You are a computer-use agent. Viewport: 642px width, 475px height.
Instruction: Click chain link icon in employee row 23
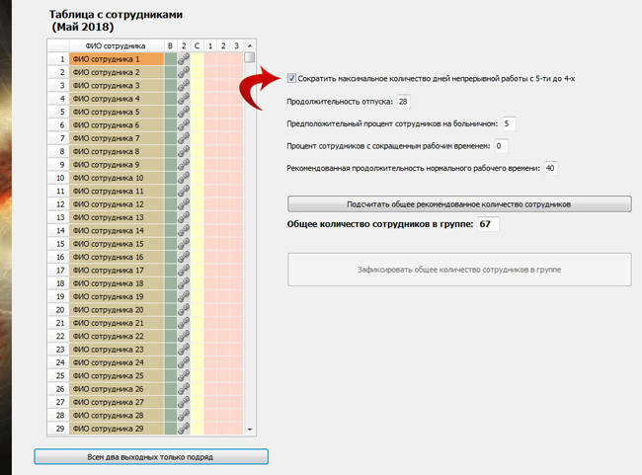tap(184, 349)
